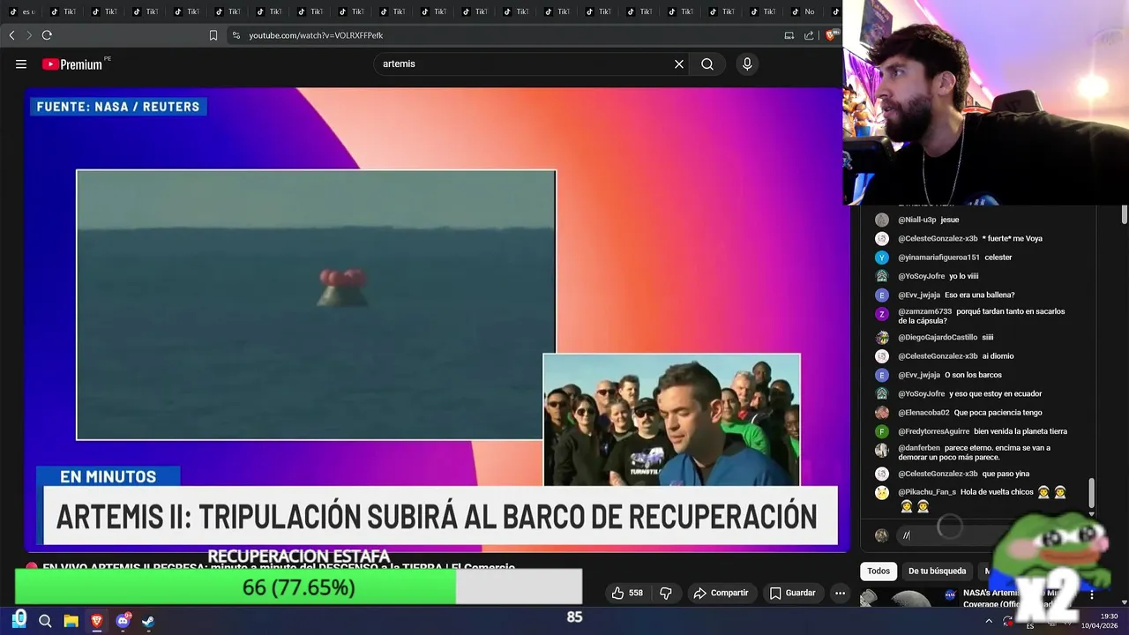Click username @Niall-u3p in chat
The height and width of the screenshot is (635, 1129).
click(x=916, y=220)
